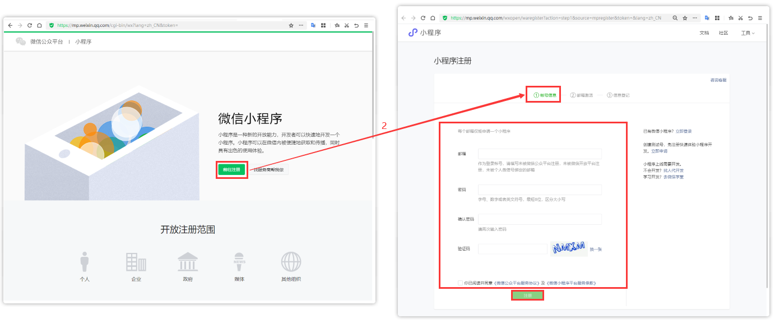Open the favorites list icon in right browser
This screenshot has width=775, height=323.
click(731, 18)
